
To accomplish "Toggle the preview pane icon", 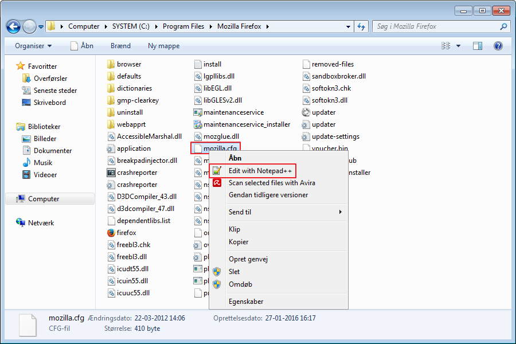I will point(478,46).
